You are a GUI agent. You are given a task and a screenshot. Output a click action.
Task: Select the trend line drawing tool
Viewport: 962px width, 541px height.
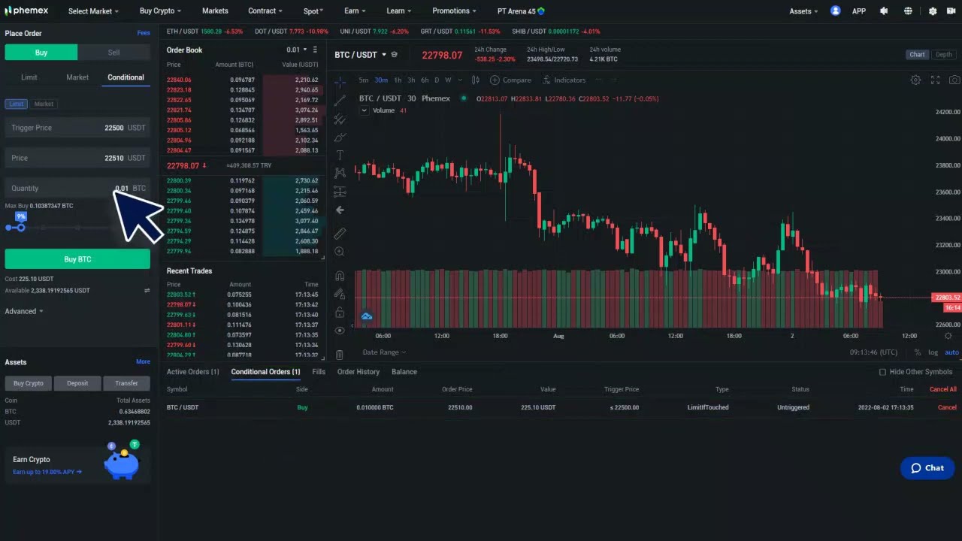pyautogui.click(x=340, y=100)
